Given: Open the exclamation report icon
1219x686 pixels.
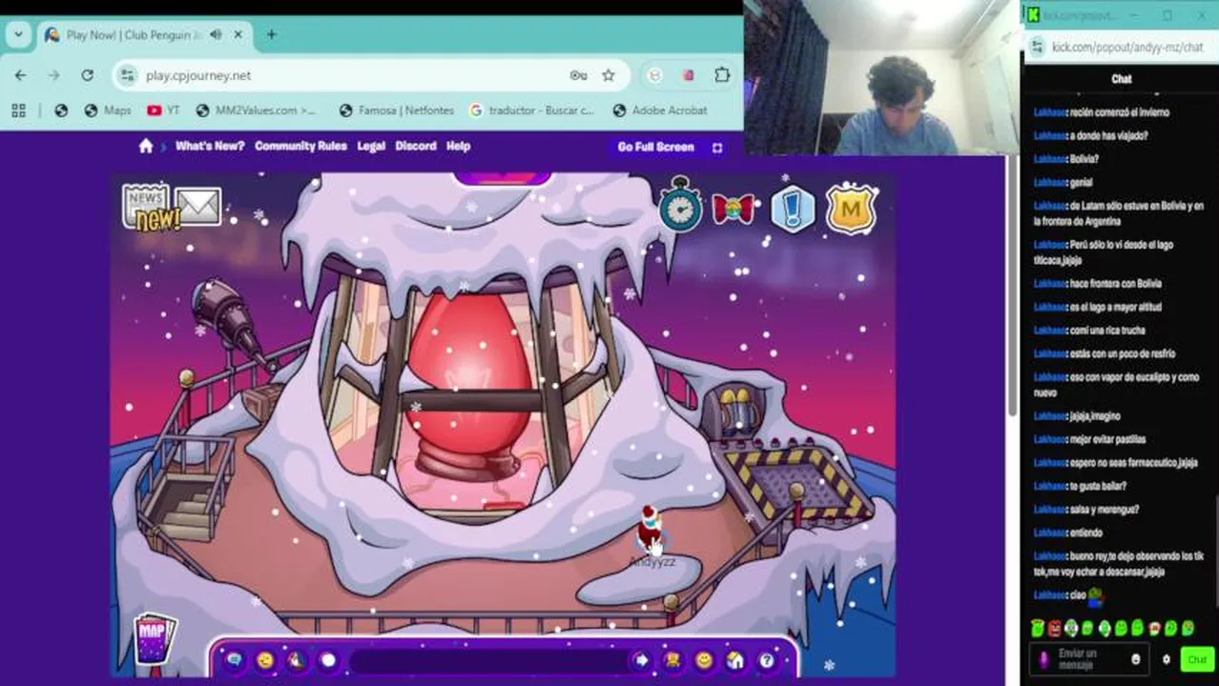Looking at the screenshot, I should click(793, 209).
